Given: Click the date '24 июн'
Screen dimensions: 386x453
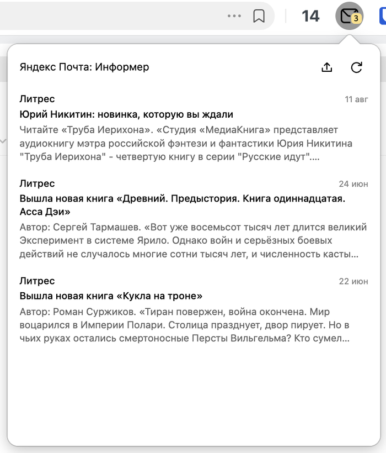Looking at the screenshot, I should point(353,184).
